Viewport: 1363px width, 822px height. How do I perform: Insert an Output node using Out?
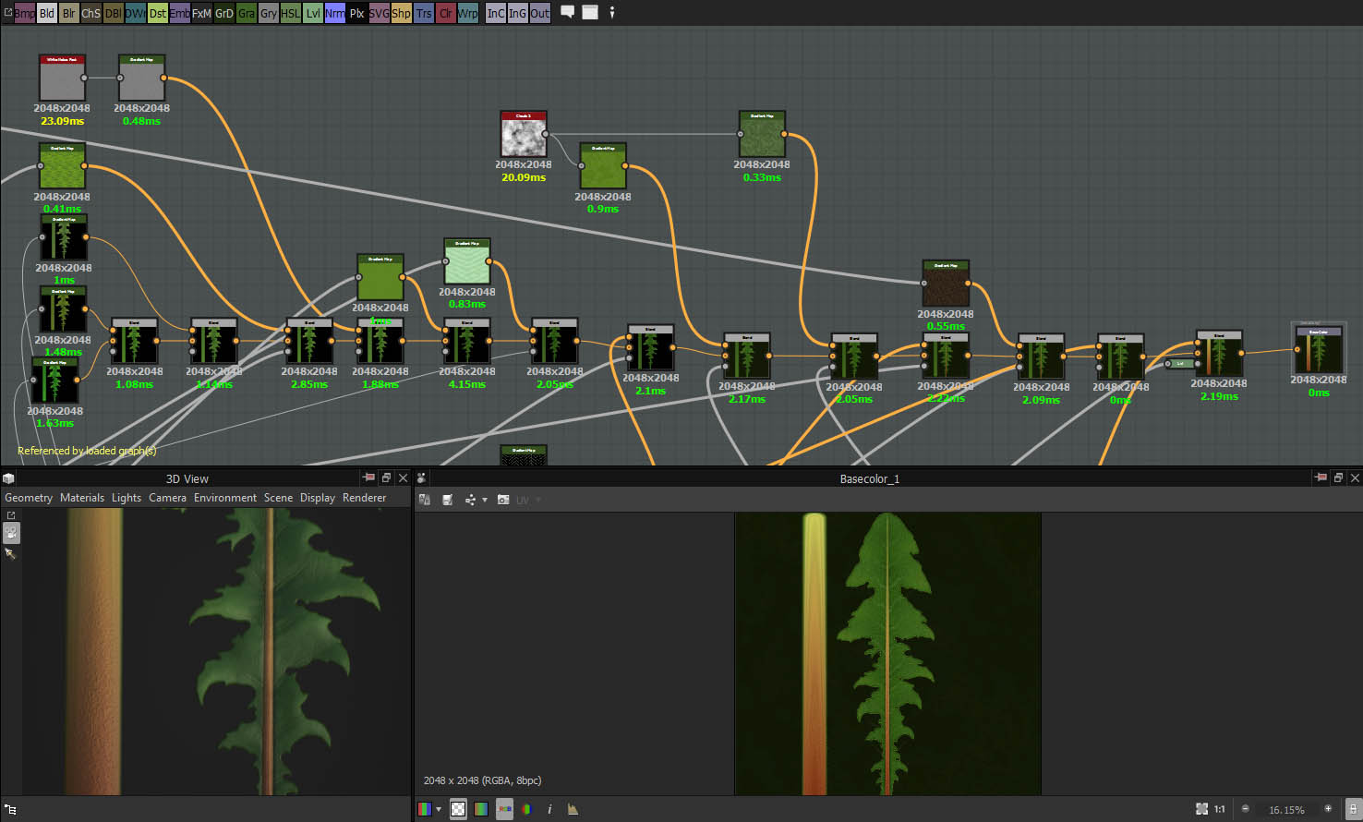(540, 13)
